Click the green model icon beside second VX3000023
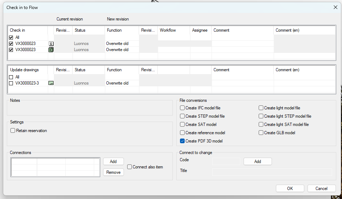The height and width of the screenshot is (199, 342). point(51,50)
